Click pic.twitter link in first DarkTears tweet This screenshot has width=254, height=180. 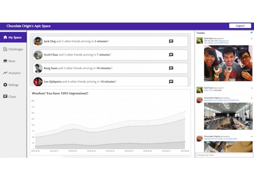pyautogui.click(x=216, y=43)
